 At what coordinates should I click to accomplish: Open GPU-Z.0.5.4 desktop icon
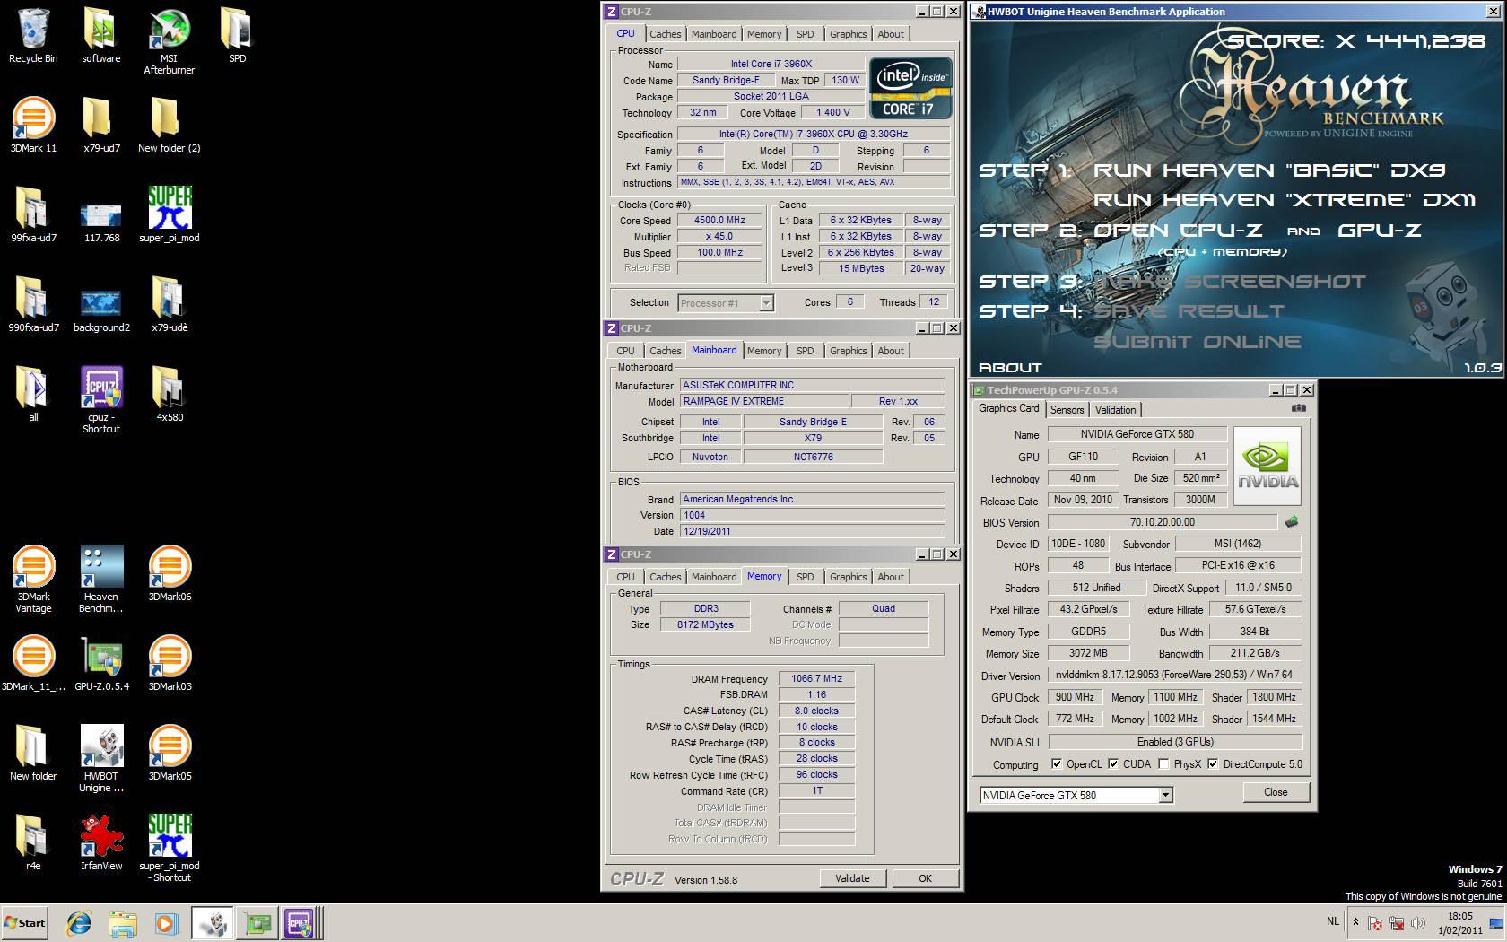click(100, 664)
